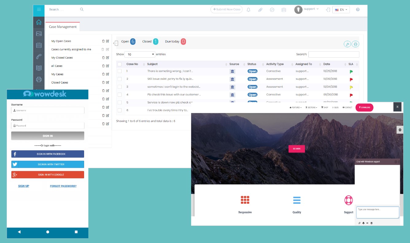The height and width of the screenshot is (243, 410).
Task: Click Sign in with Twitter button
Action: click(48, 164)
